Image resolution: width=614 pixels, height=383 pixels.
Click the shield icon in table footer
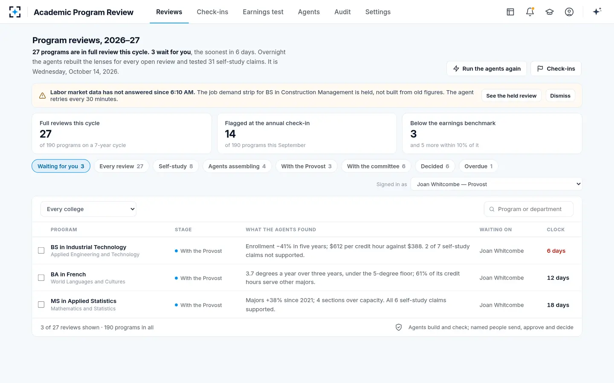click(399, 327)
